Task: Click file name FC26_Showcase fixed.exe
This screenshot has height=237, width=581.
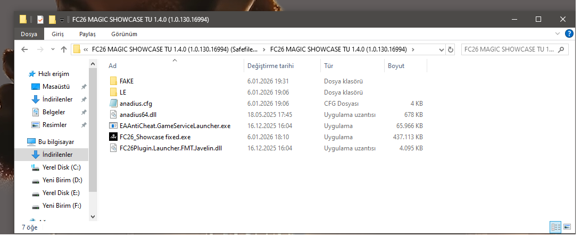Action: pyautogui.click(x=155, y=137)
